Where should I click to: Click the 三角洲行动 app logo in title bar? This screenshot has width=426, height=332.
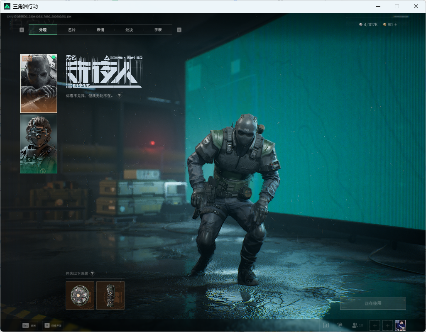click(x=7, y=6)
